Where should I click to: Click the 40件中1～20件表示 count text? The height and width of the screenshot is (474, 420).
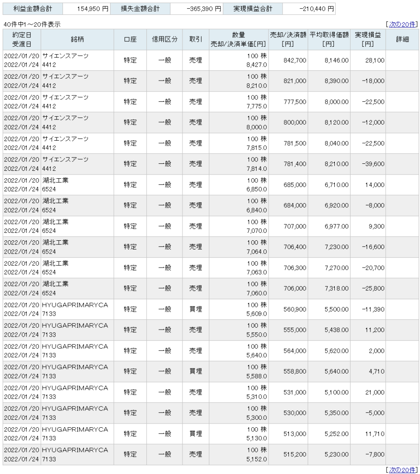pyautogui.click(x=32, y=25)
